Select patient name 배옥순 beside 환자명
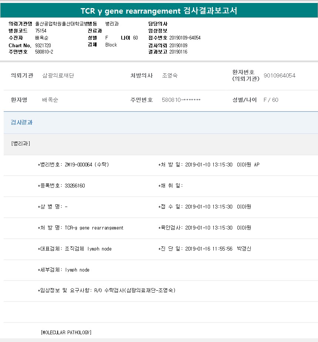This screenshot has height=342, width=318. 50,100
